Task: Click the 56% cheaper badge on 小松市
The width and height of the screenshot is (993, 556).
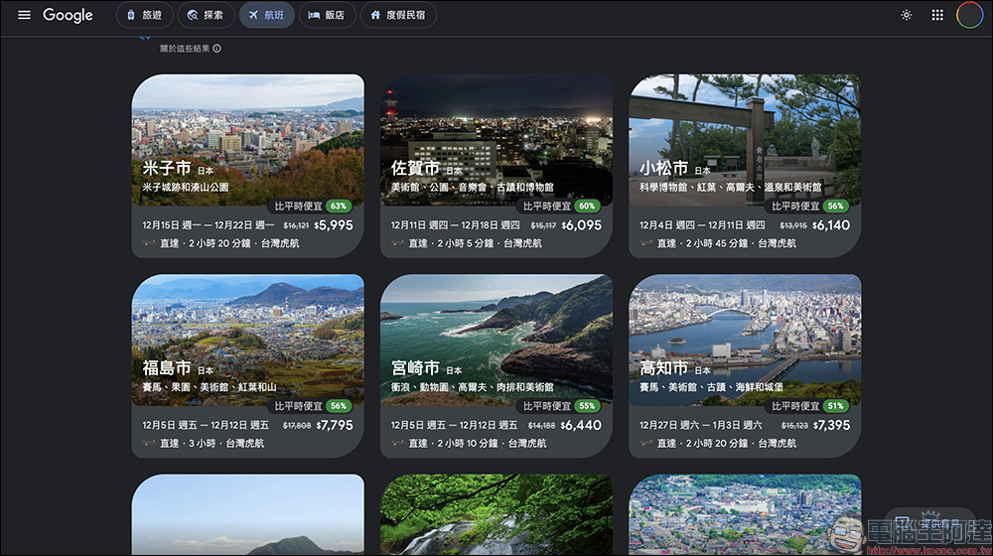Action: 836,206
